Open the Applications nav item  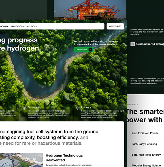coord(17,26)
